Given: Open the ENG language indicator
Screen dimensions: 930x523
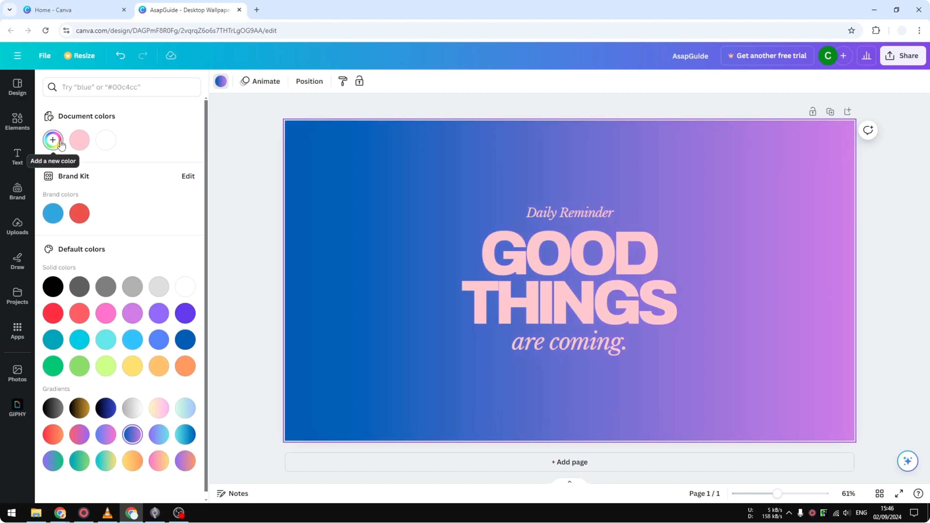Looking at the screenshot, I should [861, 513].
